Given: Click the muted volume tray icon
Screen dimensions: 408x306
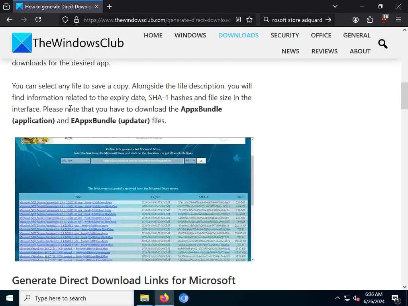Looking at the screenshot, I should (357, 298).
